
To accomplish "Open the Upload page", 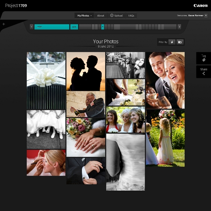I will point(116,15).
